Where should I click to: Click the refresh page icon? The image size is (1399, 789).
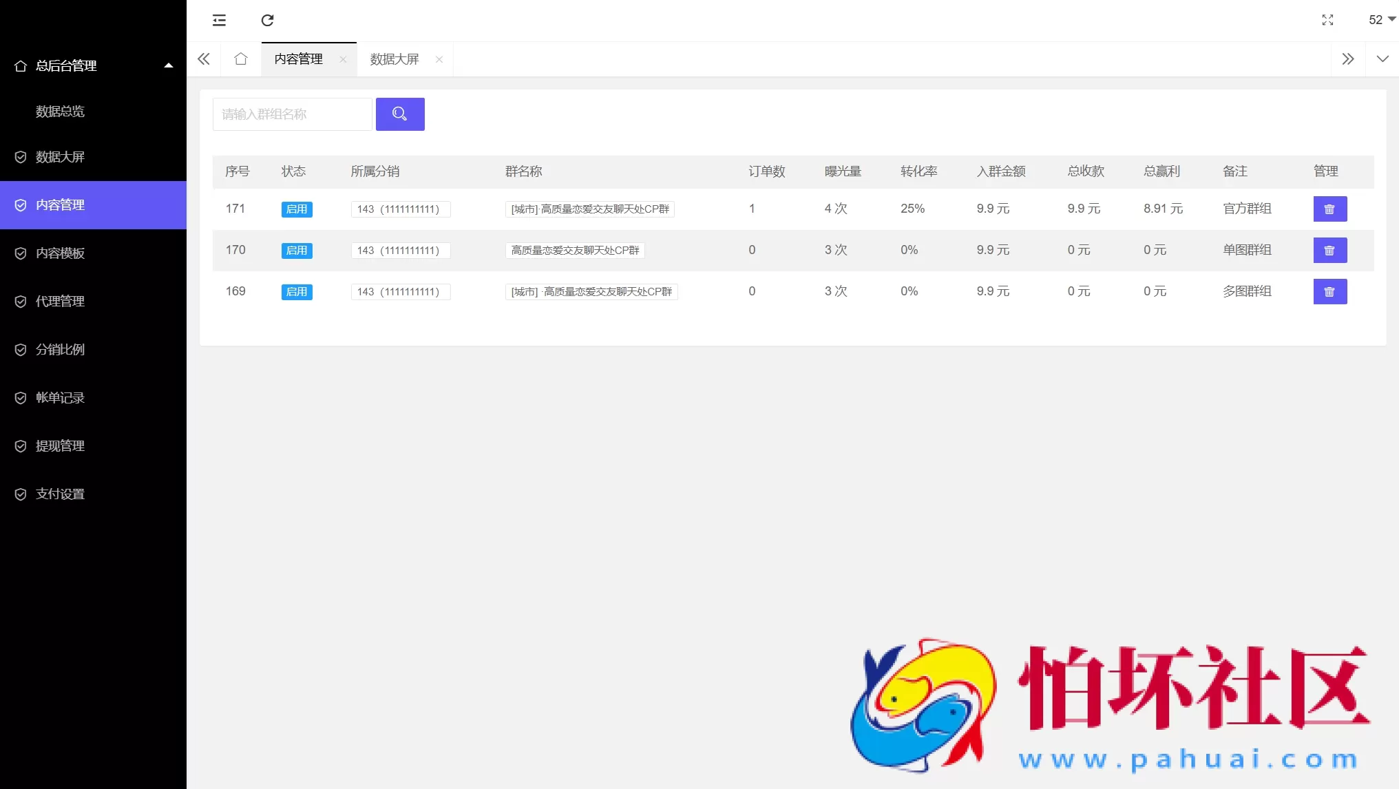coord(267,20)
